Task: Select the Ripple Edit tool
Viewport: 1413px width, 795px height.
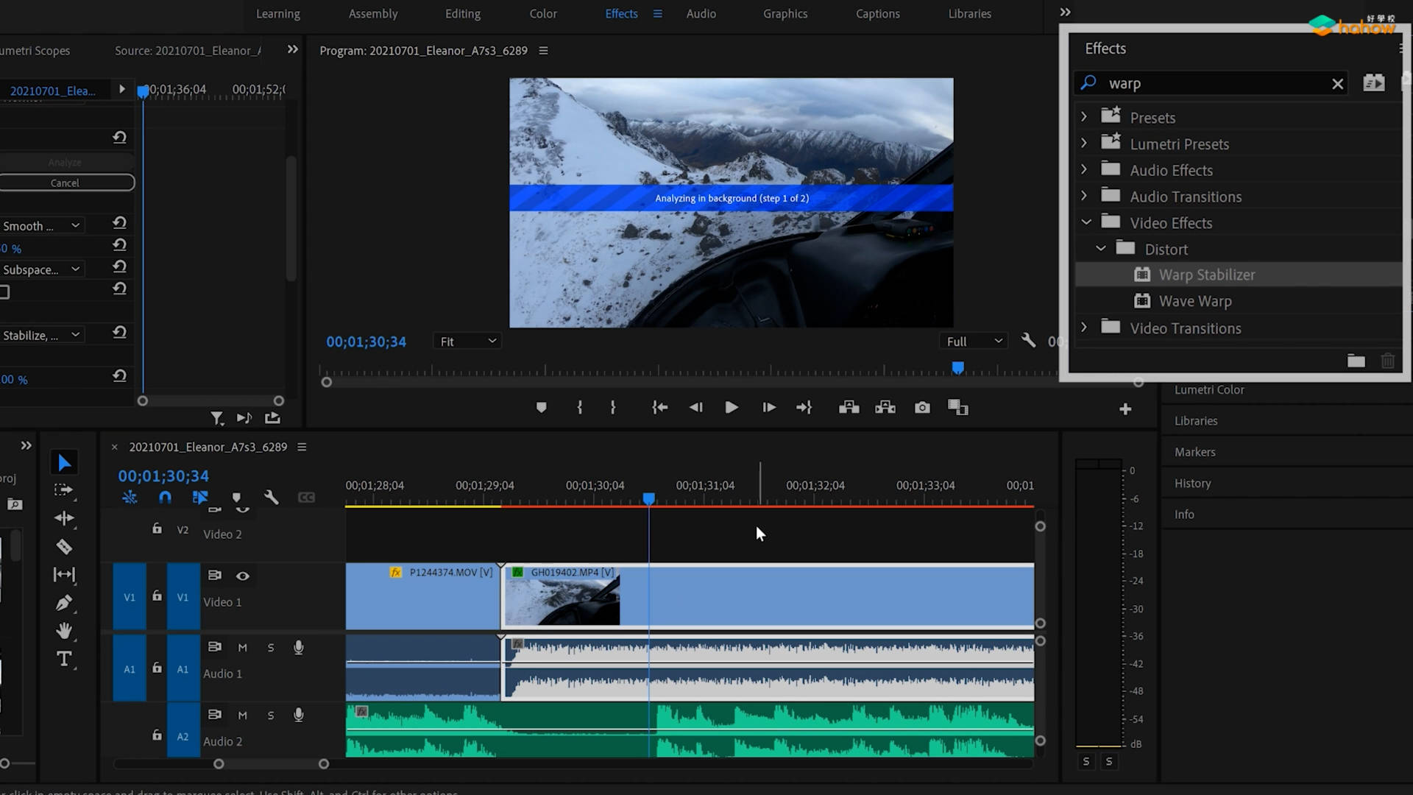Action: pos(64,518)
